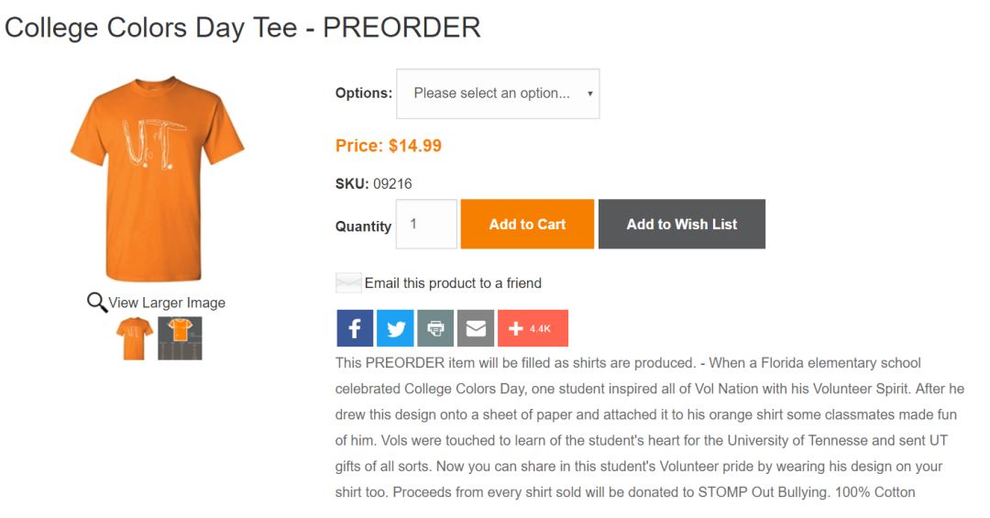Click the printer share icon

(435, 328)
